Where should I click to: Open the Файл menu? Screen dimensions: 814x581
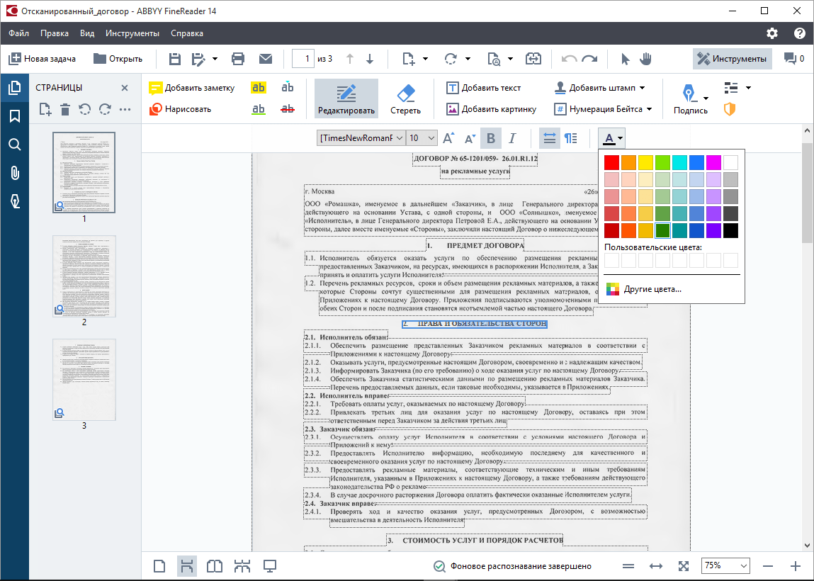tap(18, 33)
